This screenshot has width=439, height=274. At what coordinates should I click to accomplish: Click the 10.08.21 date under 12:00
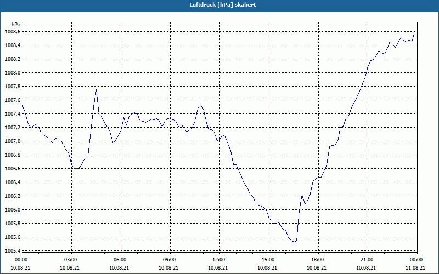click(x=218, y=267)
